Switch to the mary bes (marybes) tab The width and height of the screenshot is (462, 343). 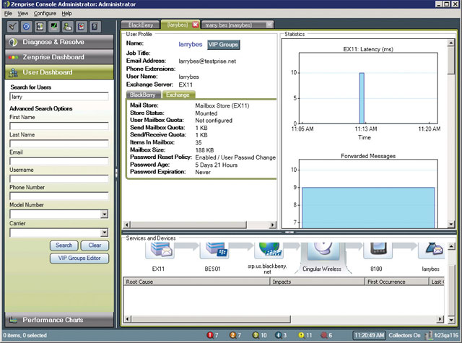click(229, 25)
